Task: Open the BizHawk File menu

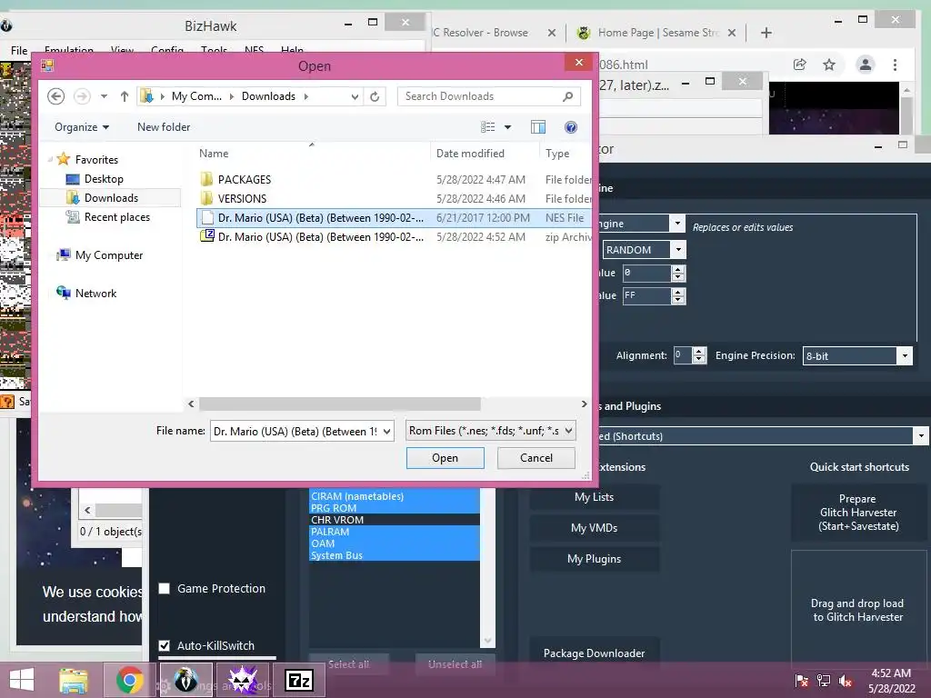Action: click(19, 51)
